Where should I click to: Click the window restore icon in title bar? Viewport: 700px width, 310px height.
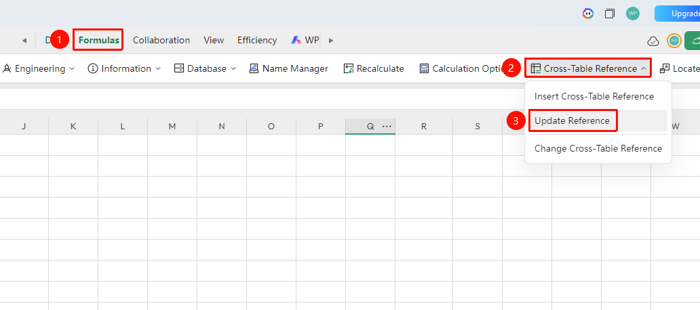click(x=609, y=14)
